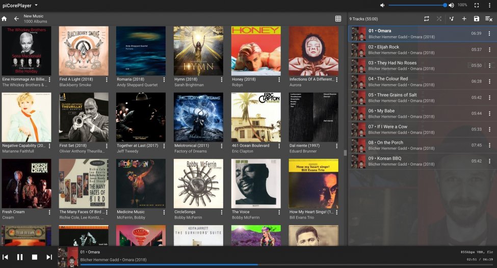The image size is (497, 268).
Task: Open the How My Heart Sings album menu
Action: point(336,212)
